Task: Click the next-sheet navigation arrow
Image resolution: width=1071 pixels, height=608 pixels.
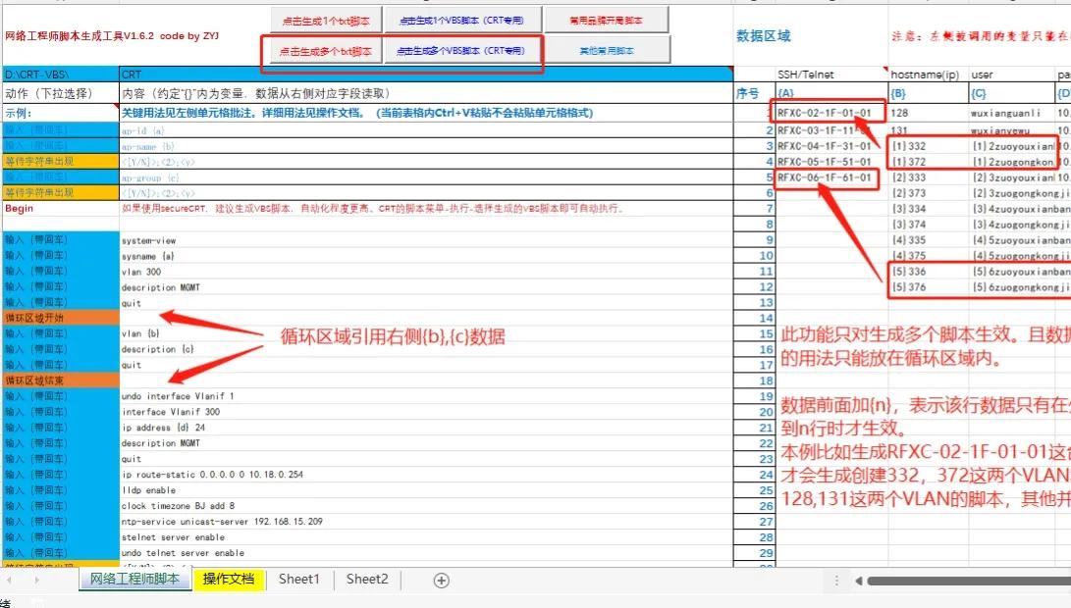Action: tap(36, 580)
